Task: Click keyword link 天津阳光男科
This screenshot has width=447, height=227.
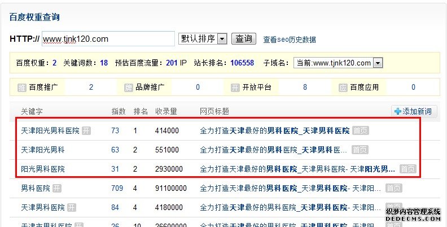Action: click(x=43, y=150)
